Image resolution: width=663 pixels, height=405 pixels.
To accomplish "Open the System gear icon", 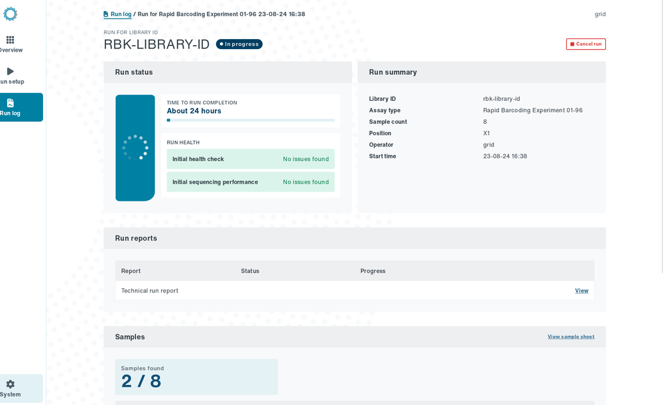I will 11,384.
